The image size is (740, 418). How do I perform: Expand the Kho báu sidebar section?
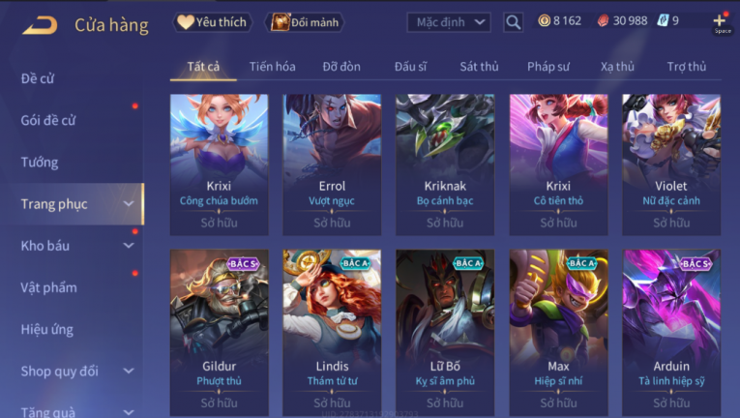[x=129, y=246]
